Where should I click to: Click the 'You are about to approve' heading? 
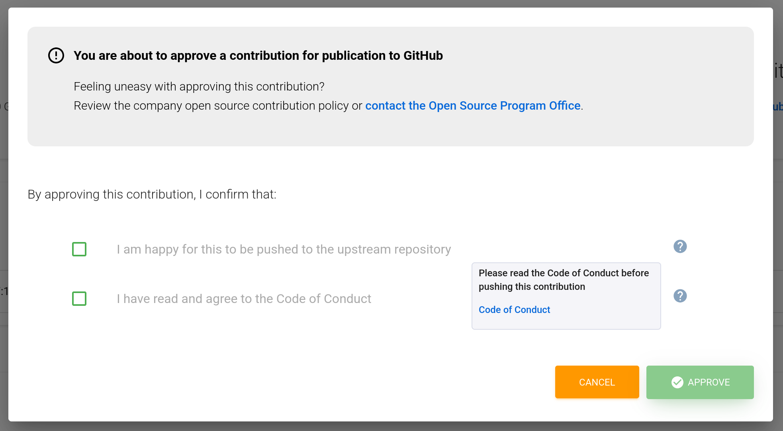(258, 55)
